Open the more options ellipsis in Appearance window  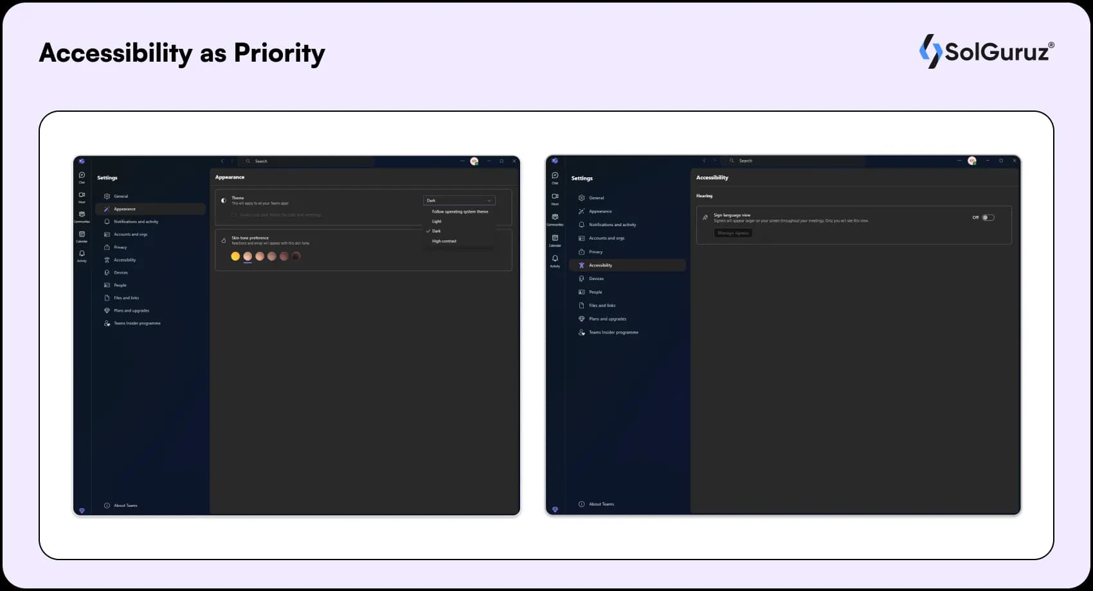[x=462, y=161]
